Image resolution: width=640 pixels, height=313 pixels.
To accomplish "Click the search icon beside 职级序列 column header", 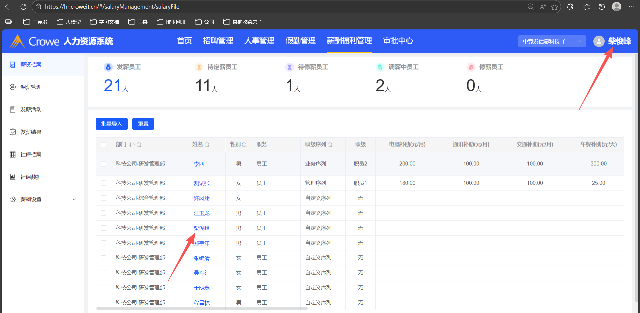I will coord(330,145).
